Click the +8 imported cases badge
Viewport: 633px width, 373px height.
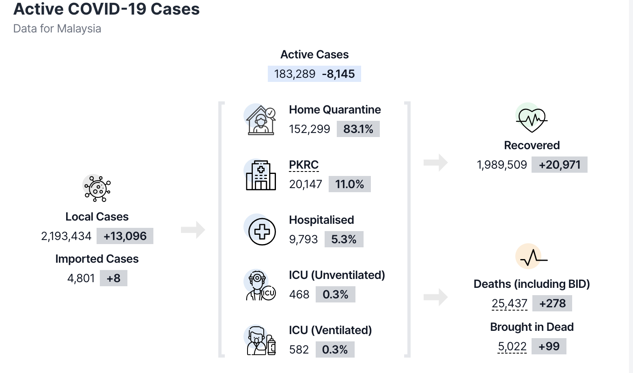click(114, 278)
